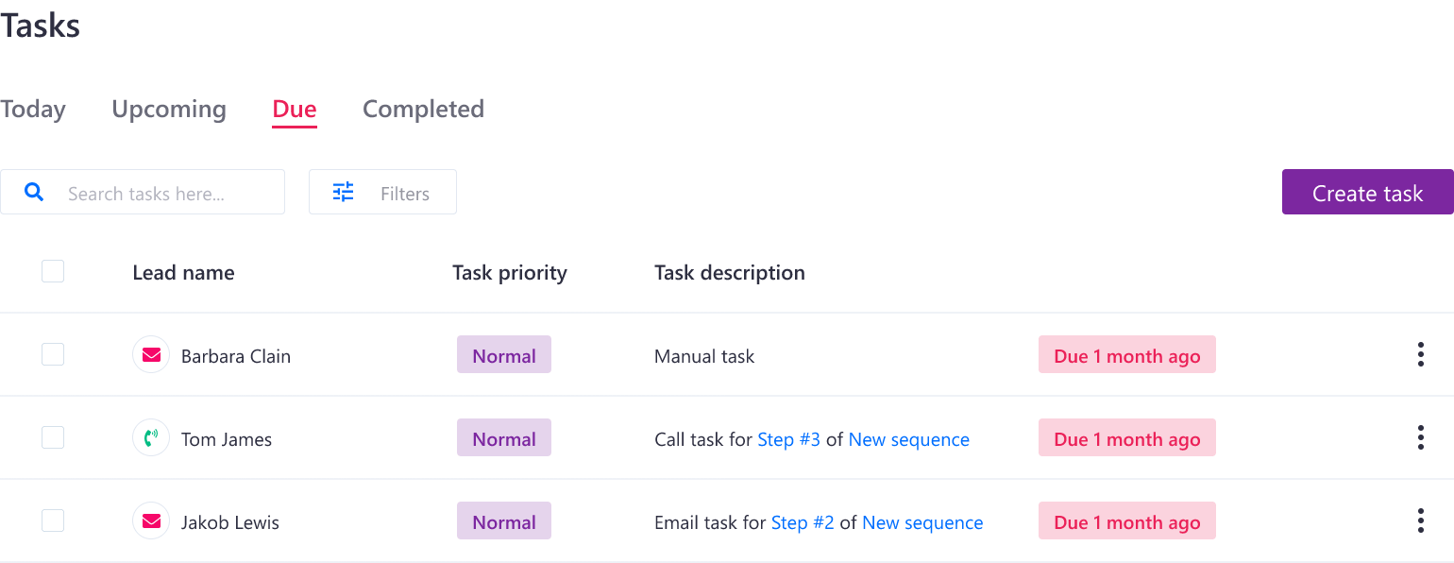Click the phone call icon beside Tom James
This screenshot has width=1454, height=563.
[151, 438]
